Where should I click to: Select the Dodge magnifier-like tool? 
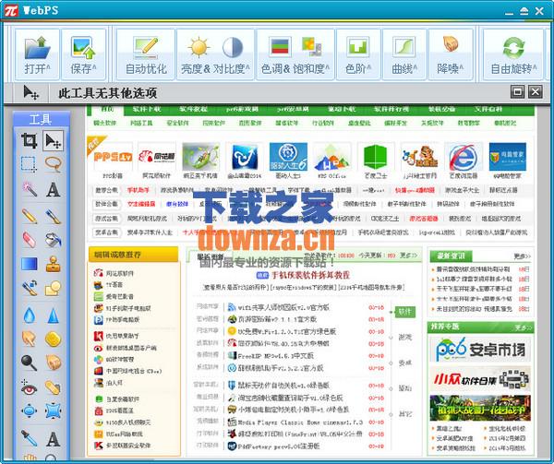[30, 363]
